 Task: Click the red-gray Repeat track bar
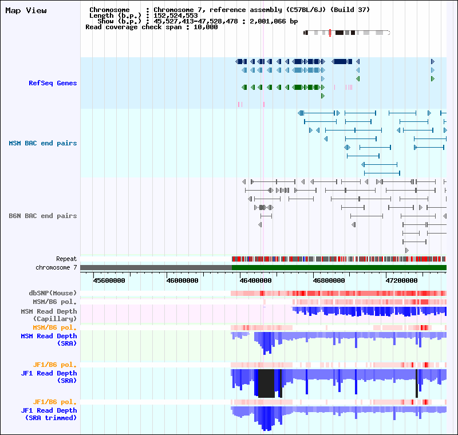[339, 259]
